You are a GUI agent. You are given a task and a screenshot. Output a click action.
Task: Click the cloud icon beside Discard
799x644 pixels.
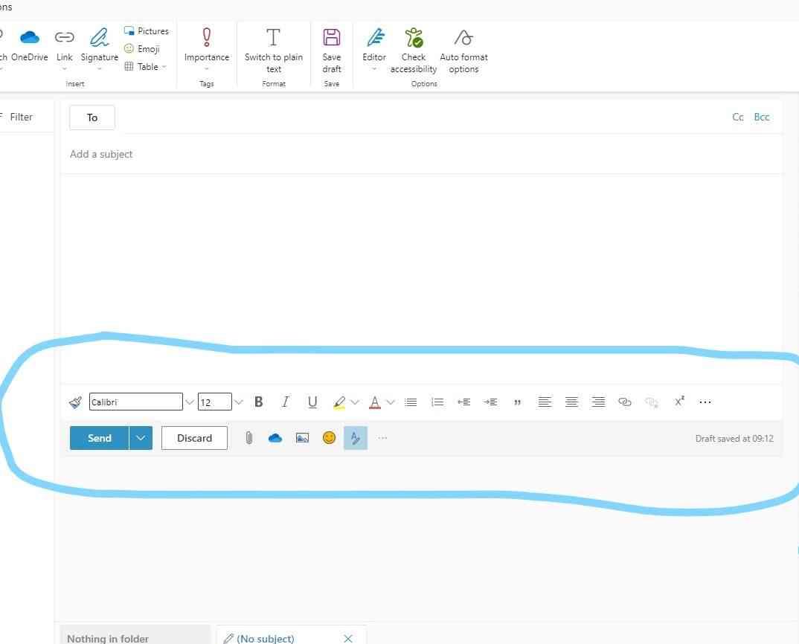point(275,438)
